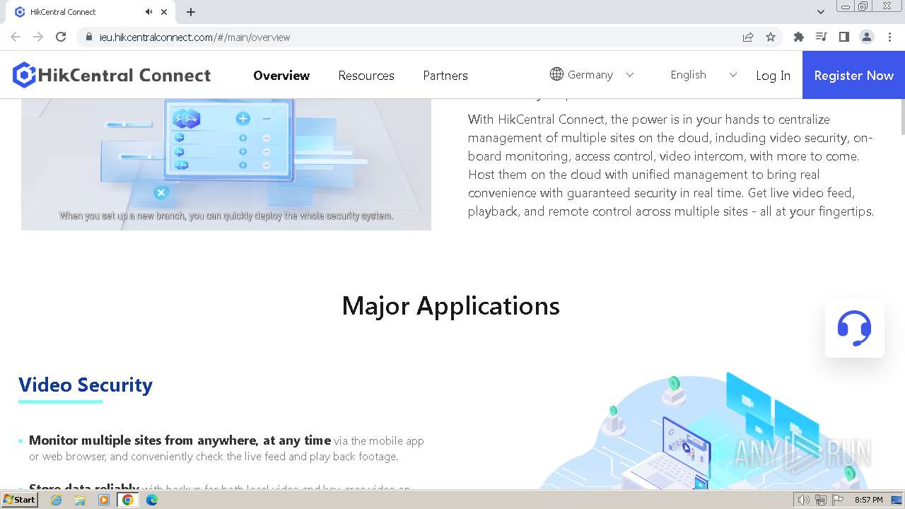Viewport: 905px width, 509px height.
Task: Open the network tray icon
Action: point(821,500)
